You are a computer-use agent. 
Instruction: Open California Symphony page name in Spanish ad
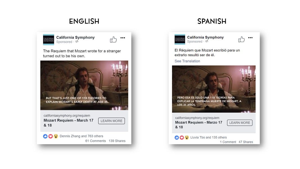tap(205, 37)
